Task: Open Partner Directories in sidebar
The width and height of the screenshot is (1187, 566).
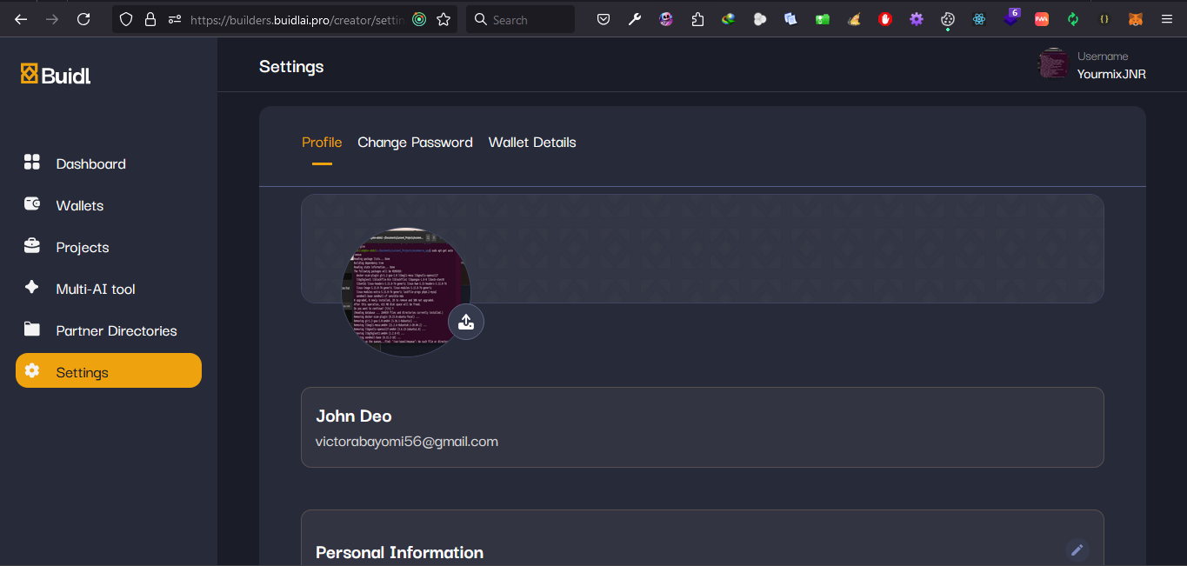Action: click(x=116, y=330)
